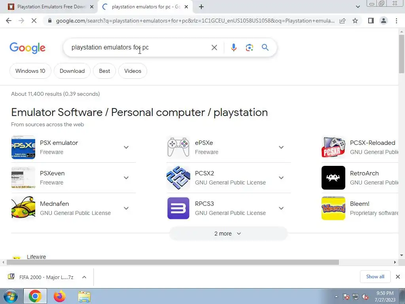Open the FIFA 2000 download options arrow
405x304 pixels.
(84, 277)
